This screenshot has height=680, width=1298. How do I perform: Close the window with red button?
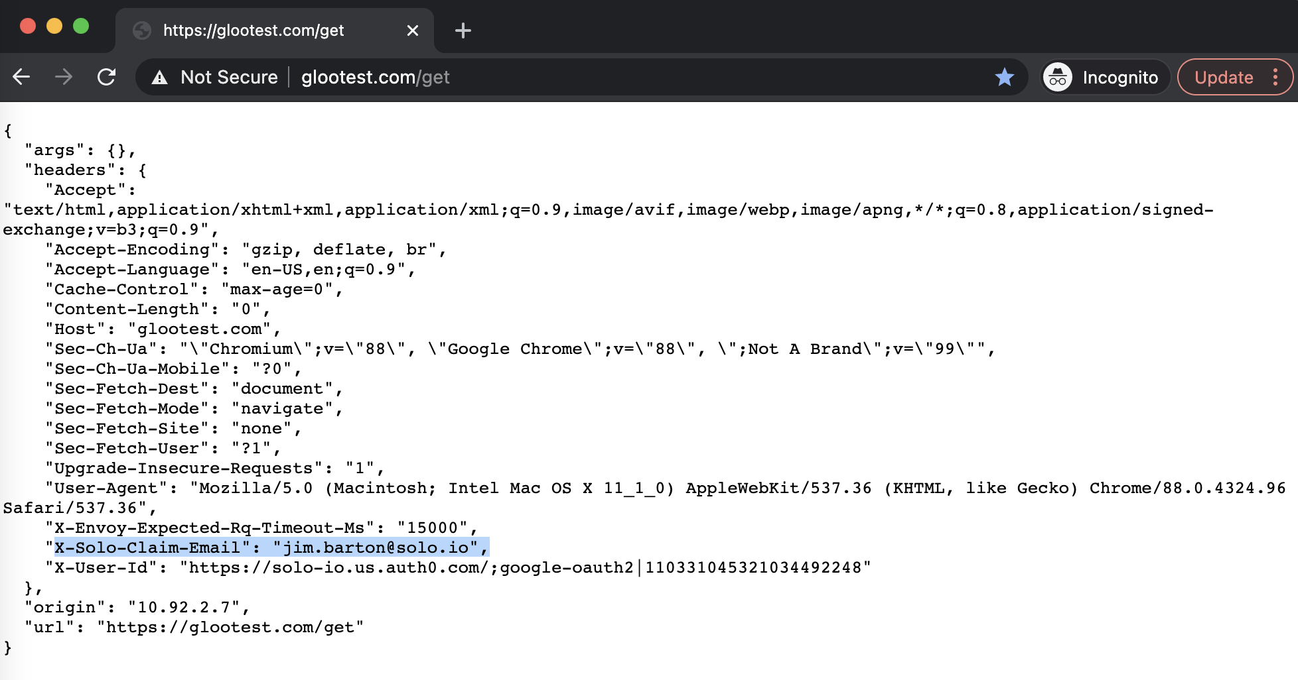tap(28, 26)
